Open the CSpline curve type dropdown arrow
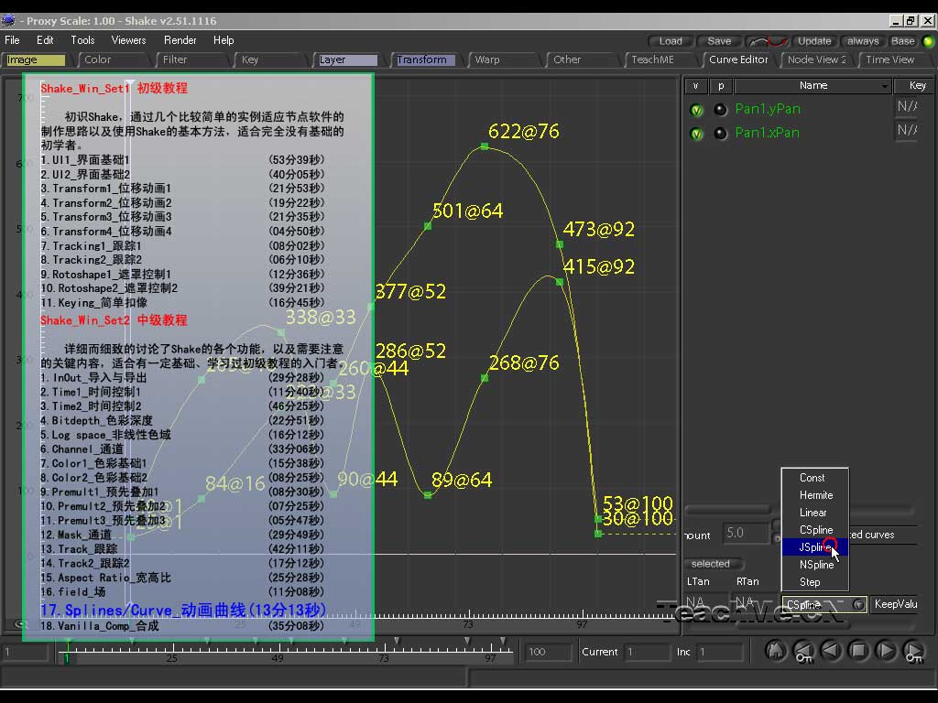Viewport: 938px width, 703px height. 858,604
